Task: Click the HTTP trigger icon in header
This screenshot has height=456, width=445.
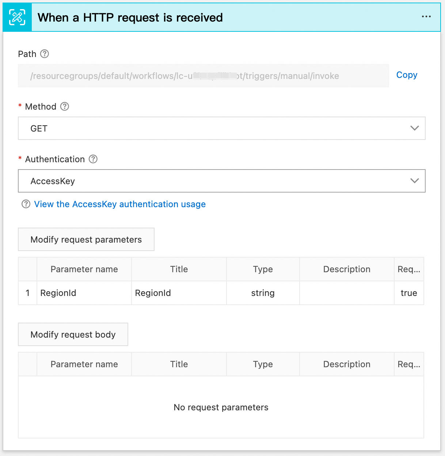Action: coord(17,18)
